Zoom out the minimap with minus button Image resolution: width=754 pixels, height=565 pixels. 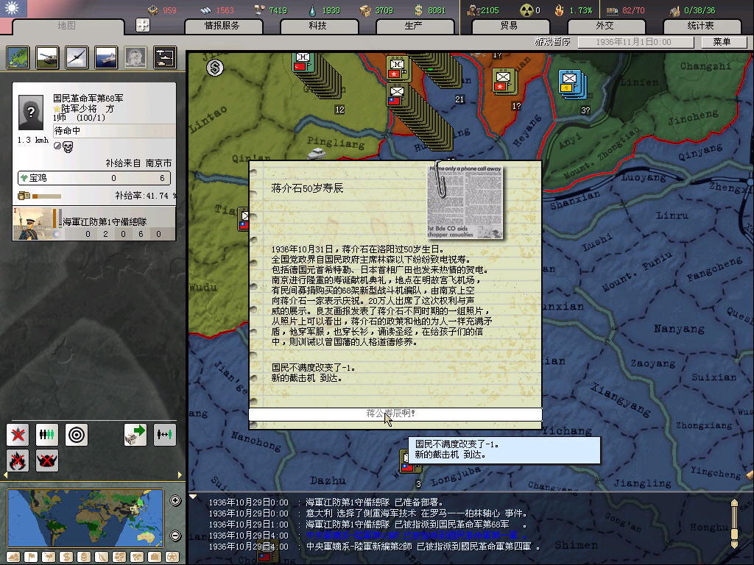click(x=175, y=536)
